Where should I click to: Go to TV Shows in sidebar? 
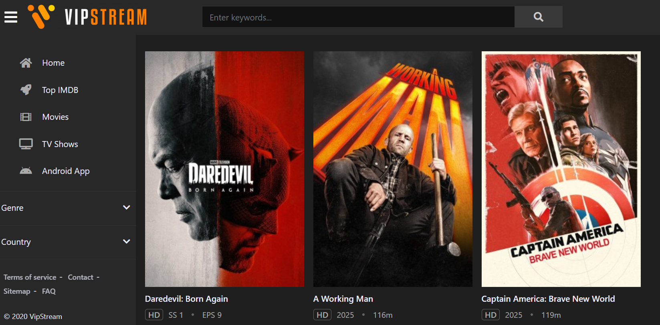click(x=60, y=144)
